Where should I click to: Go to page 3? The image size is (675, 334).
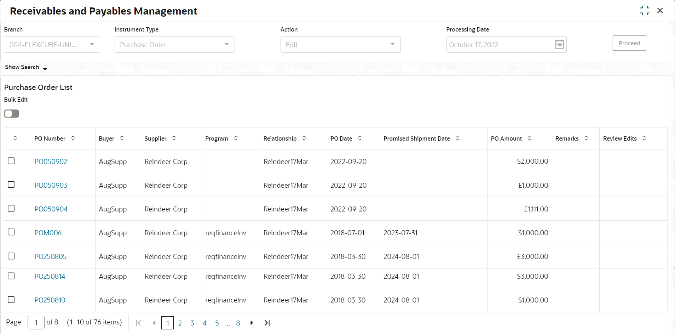click(192, 323)
